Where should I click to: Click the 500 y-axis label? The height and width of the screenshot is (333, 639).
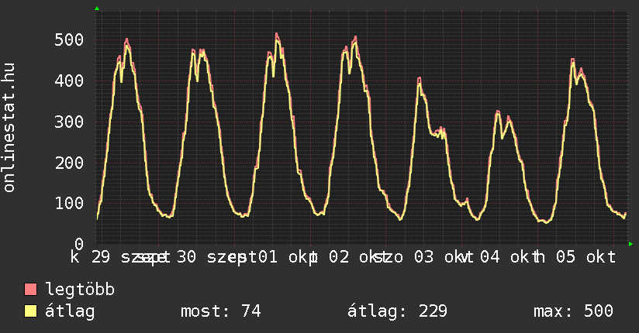(x=69, y=40)
